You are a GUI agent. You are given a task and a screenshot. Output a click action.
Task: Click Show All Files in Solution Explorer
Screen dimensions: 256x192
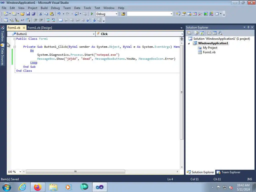[196, 33]
